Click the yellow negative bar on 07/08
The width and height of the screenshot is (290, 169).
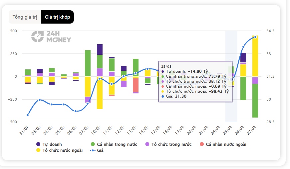pyautogui.click(x=88, y=87)
